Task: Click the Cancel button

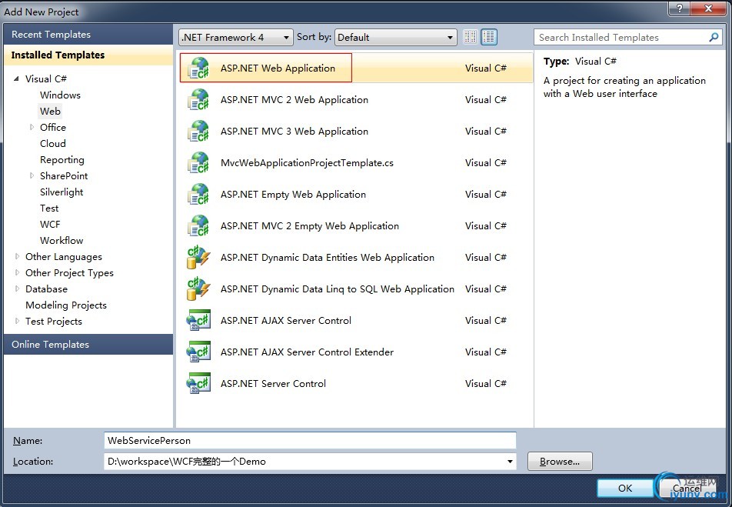Action: (x=687, y=489)
